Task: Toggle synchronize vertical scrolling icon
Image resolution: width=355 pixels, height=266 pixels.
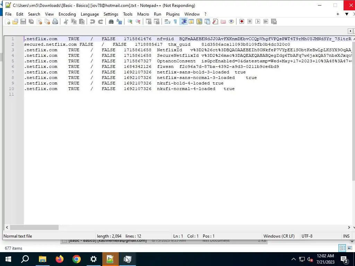Action: click(x=148, y=21)
